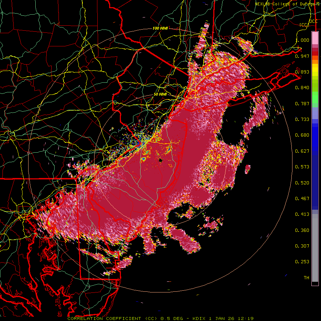Pick the light pink top segment of color bar

click(x=315, y=38)
